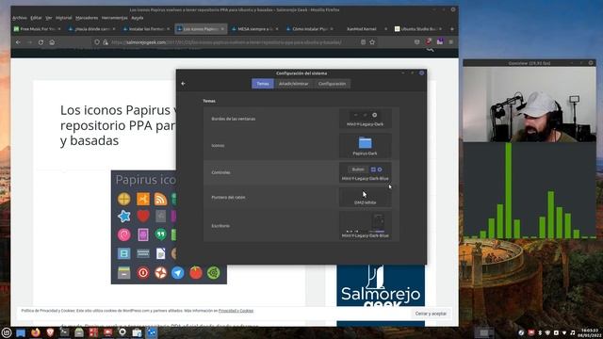Switch to the Añadir/eliminar tab

293,84
